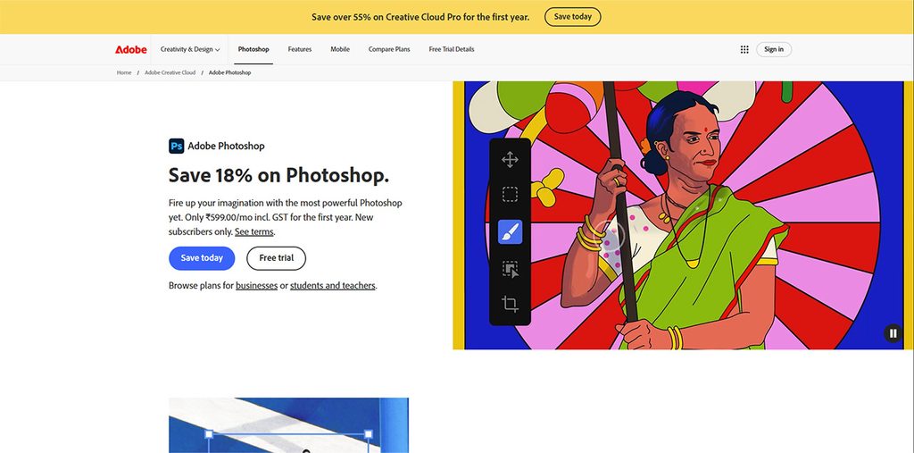Go to Home breadcrumb

pos(124,73)
